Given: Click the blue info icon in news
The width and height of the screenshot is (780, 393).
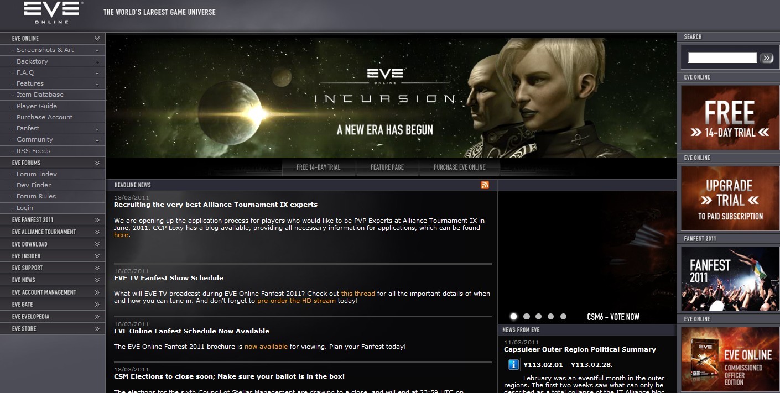Looking at the screenshot, I should pyautogui.click(x=513, y=365).
